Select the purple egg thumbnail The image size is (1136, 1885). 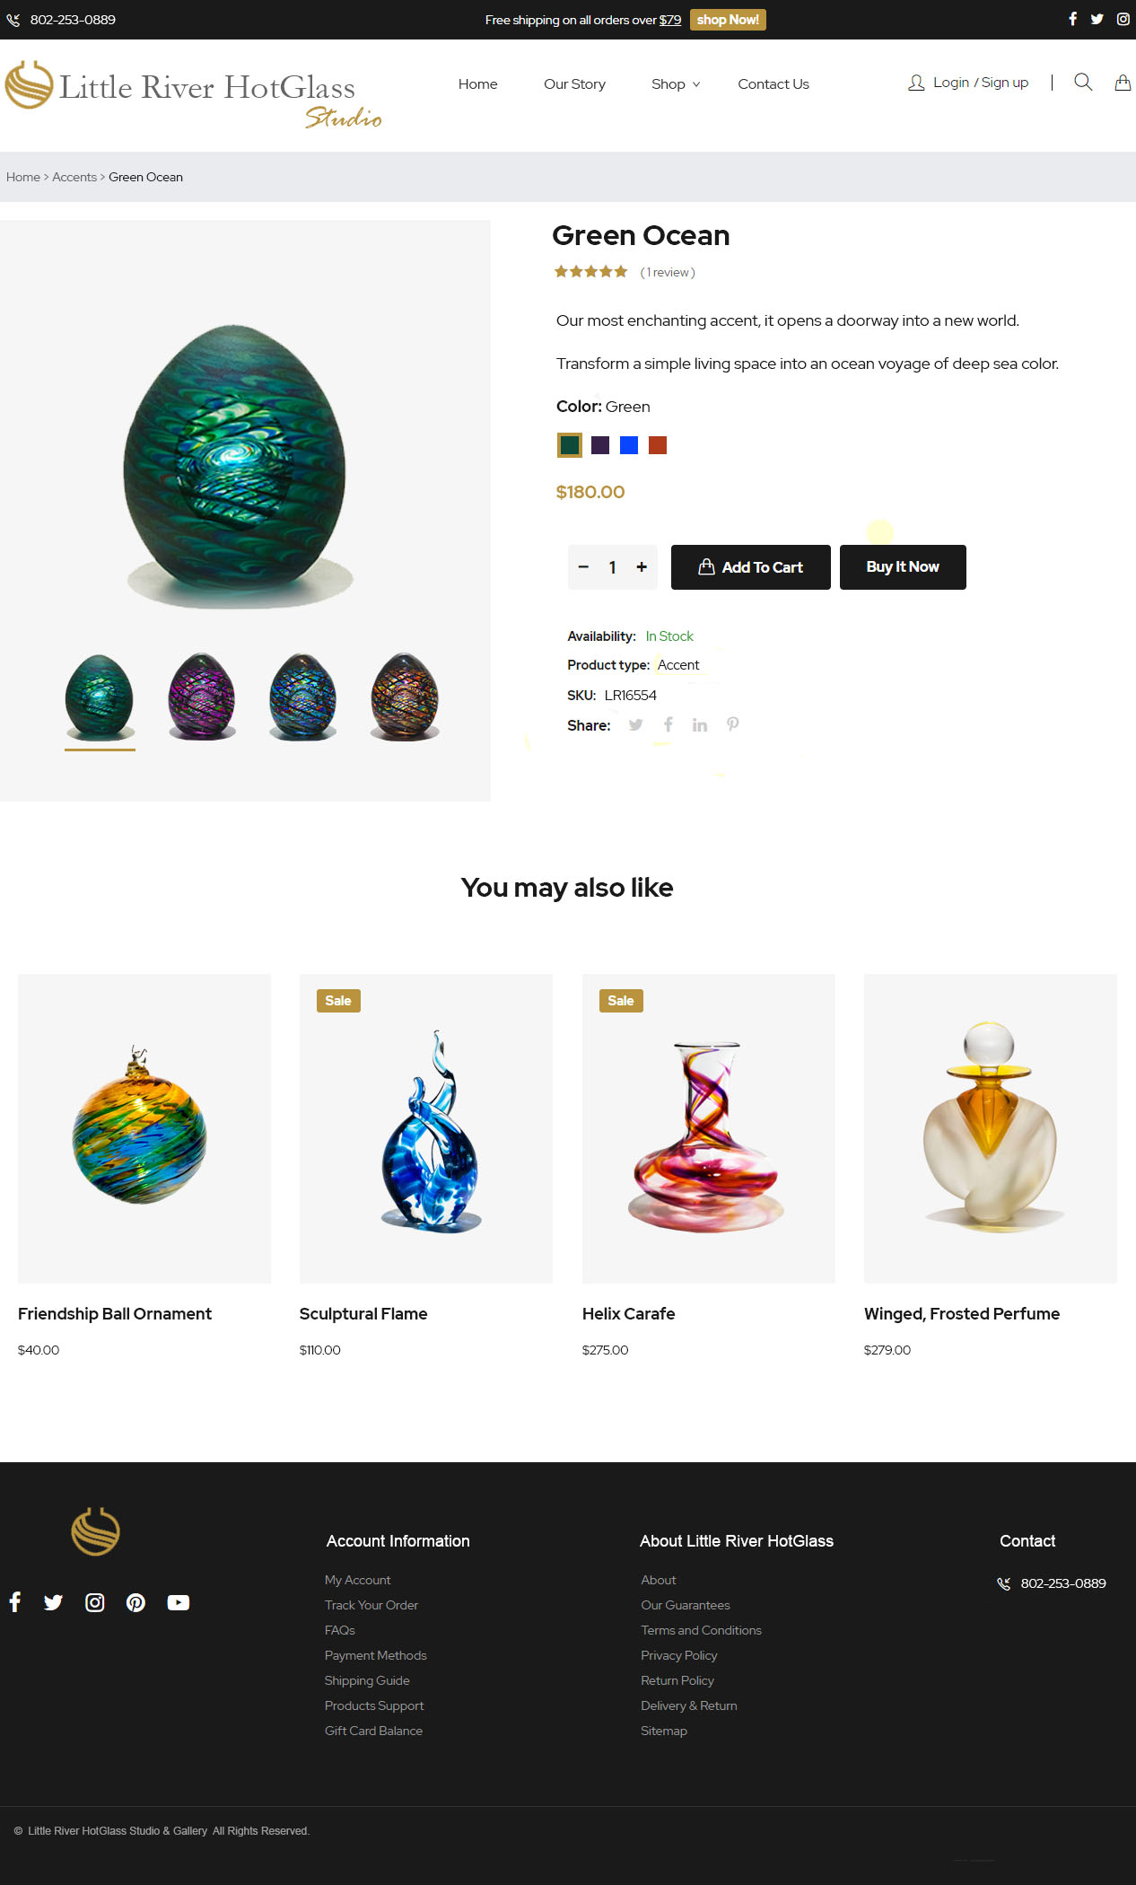pos(202,697)
